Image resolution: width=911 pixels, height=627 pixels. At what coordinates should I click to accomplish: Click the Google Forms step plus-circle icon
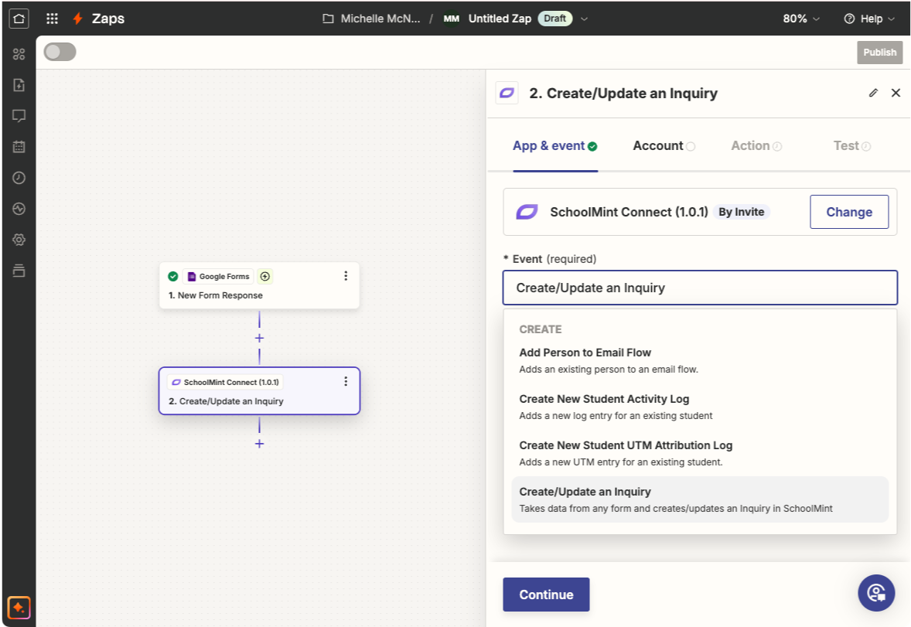(265, 277)
